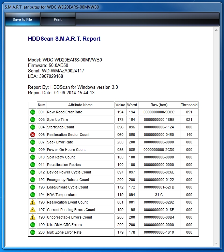Click the raw value 0000000000-0460
Screen dimensions: 224x252
159,135
